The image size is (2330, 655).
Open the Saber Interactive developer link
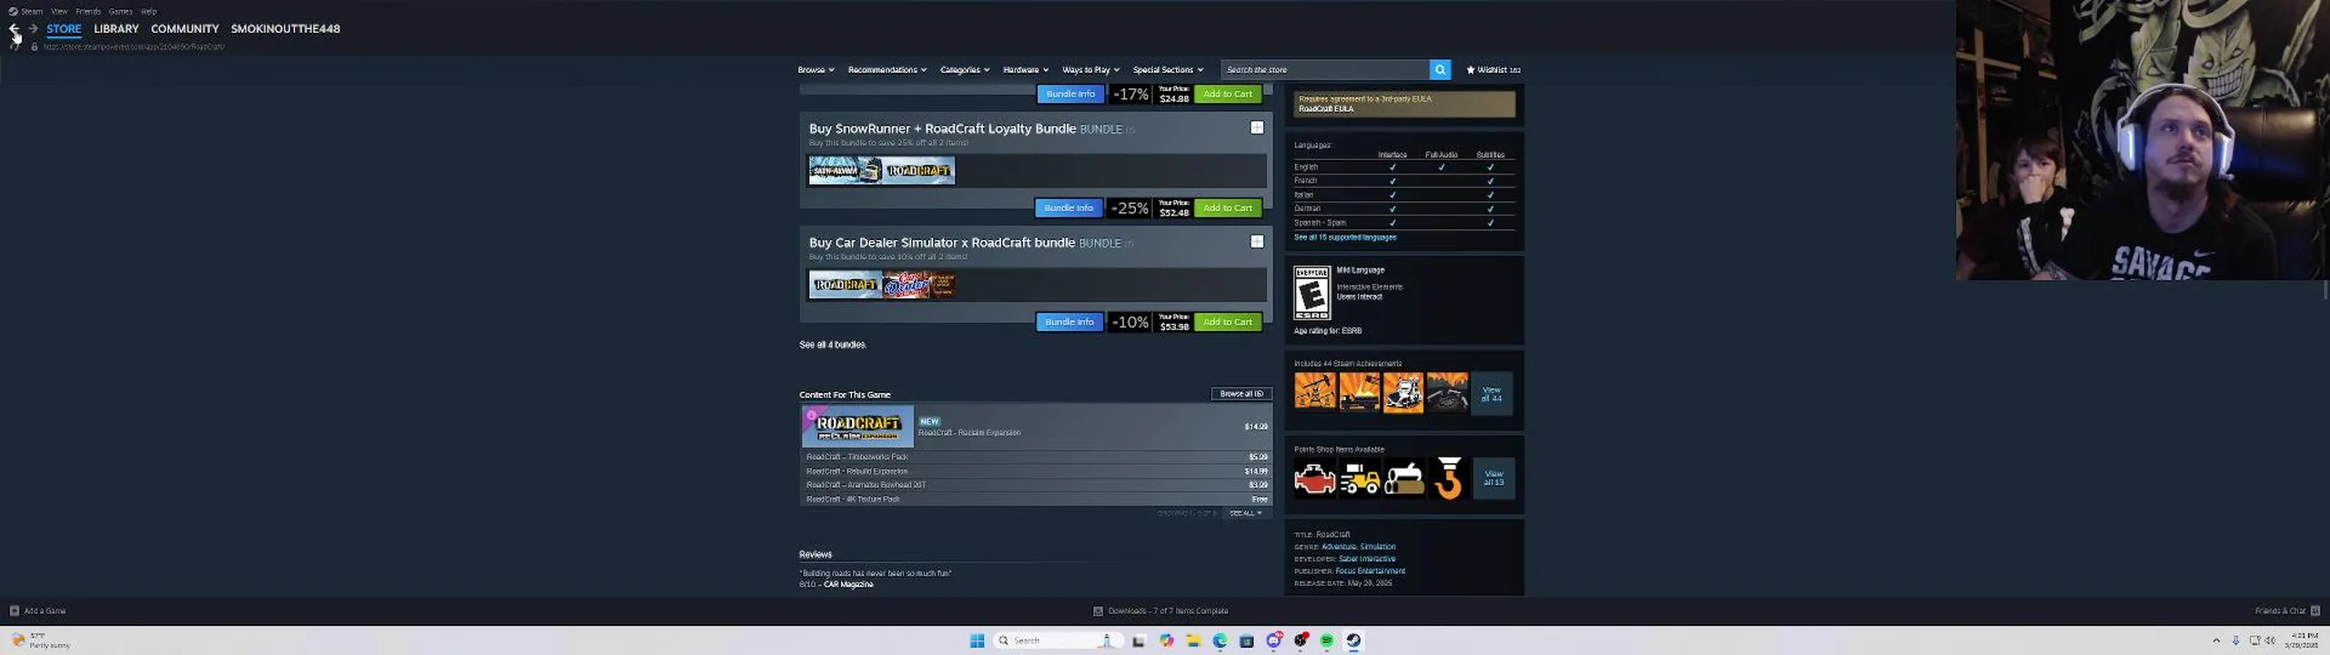coord(1366,559)
